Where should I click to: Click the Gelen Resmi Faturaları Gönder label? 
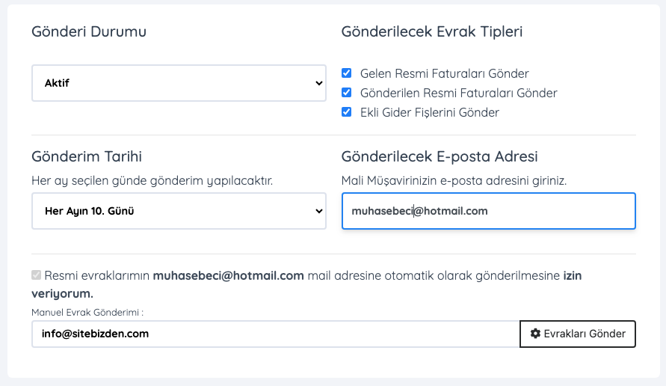[x=444, y=73]
